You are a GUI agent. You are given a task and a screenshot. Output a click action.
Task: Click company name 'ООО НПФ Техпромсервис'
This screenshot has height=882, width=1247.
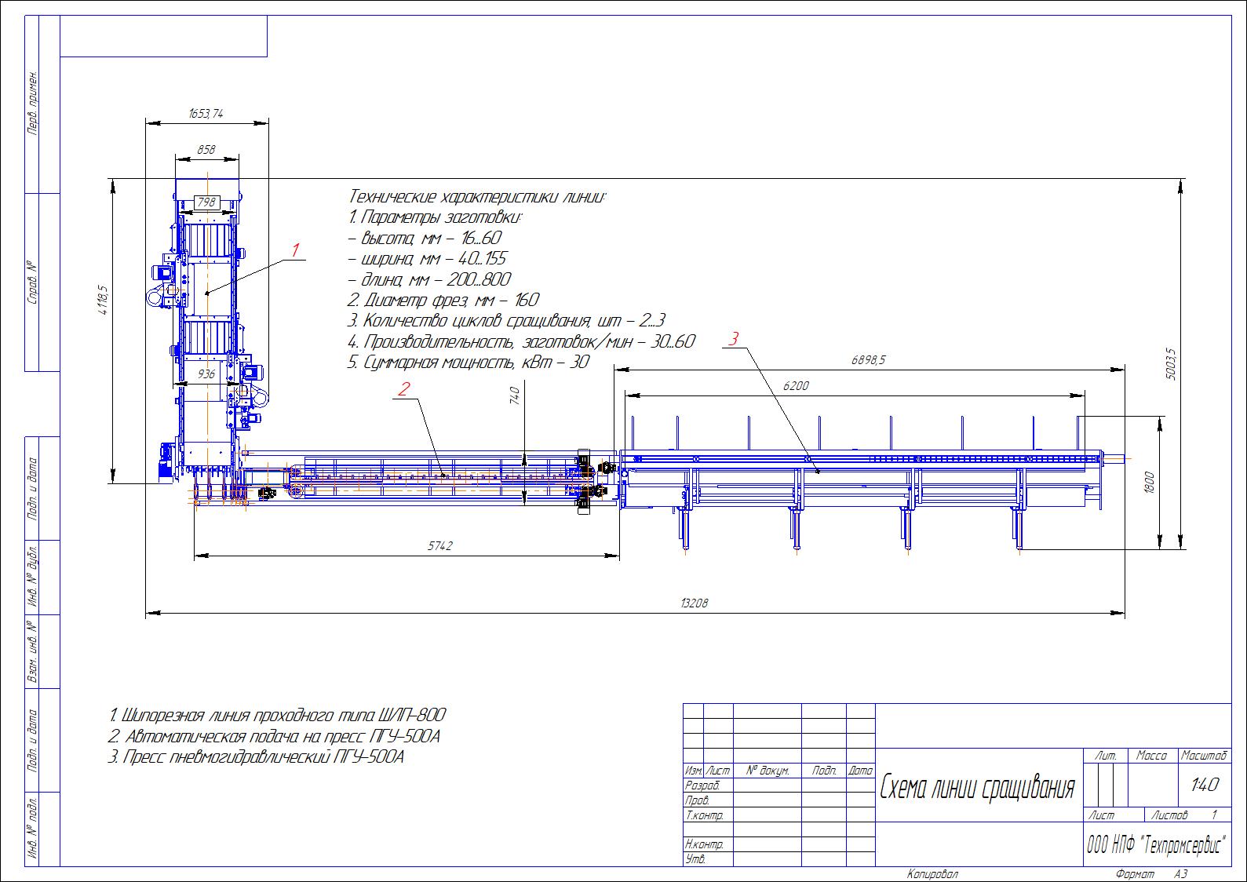tap(1157, 845)
